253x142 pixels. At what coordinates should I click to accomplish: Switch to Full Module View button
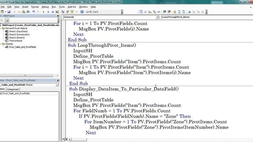pos(66,139)
